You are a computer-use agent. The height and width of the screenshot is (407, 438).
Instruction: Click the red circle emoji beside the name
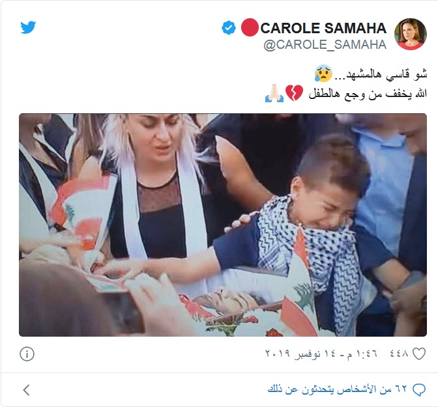250,27
